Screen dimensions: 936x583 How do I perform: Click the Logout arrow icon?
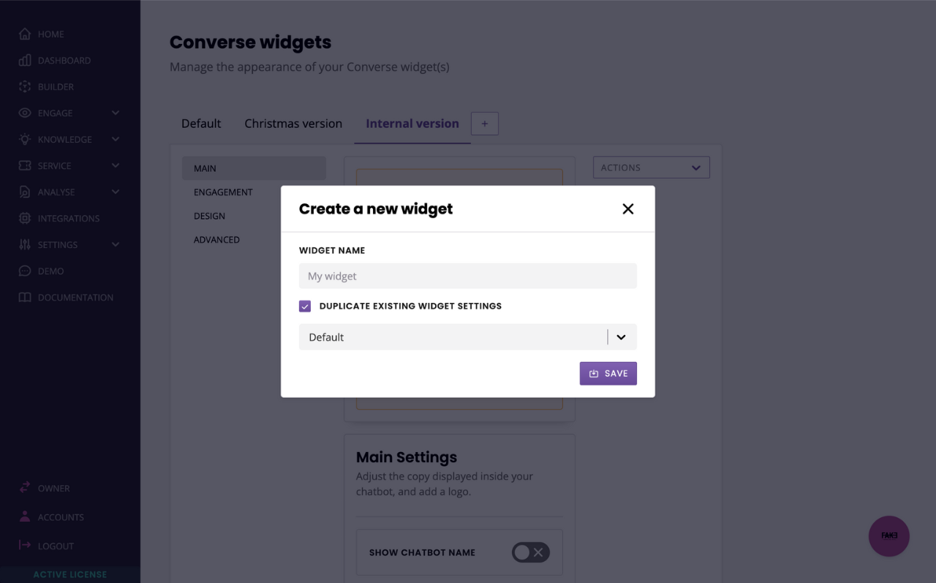[25, 546]
